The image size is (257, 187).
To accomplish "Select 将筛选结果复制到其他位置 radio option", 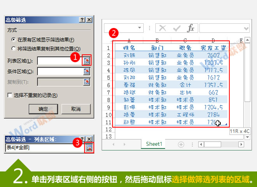I will [x=14, y=49].
